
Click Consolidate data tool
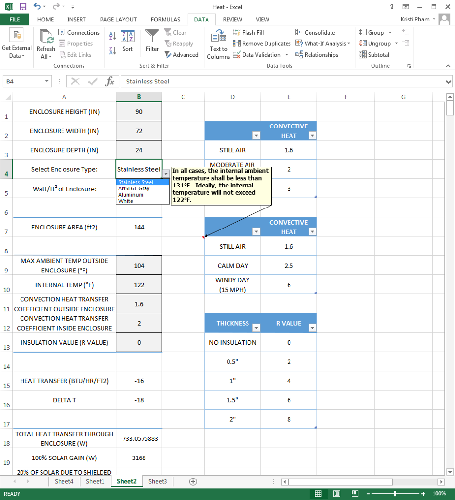(x=315, y=33)
